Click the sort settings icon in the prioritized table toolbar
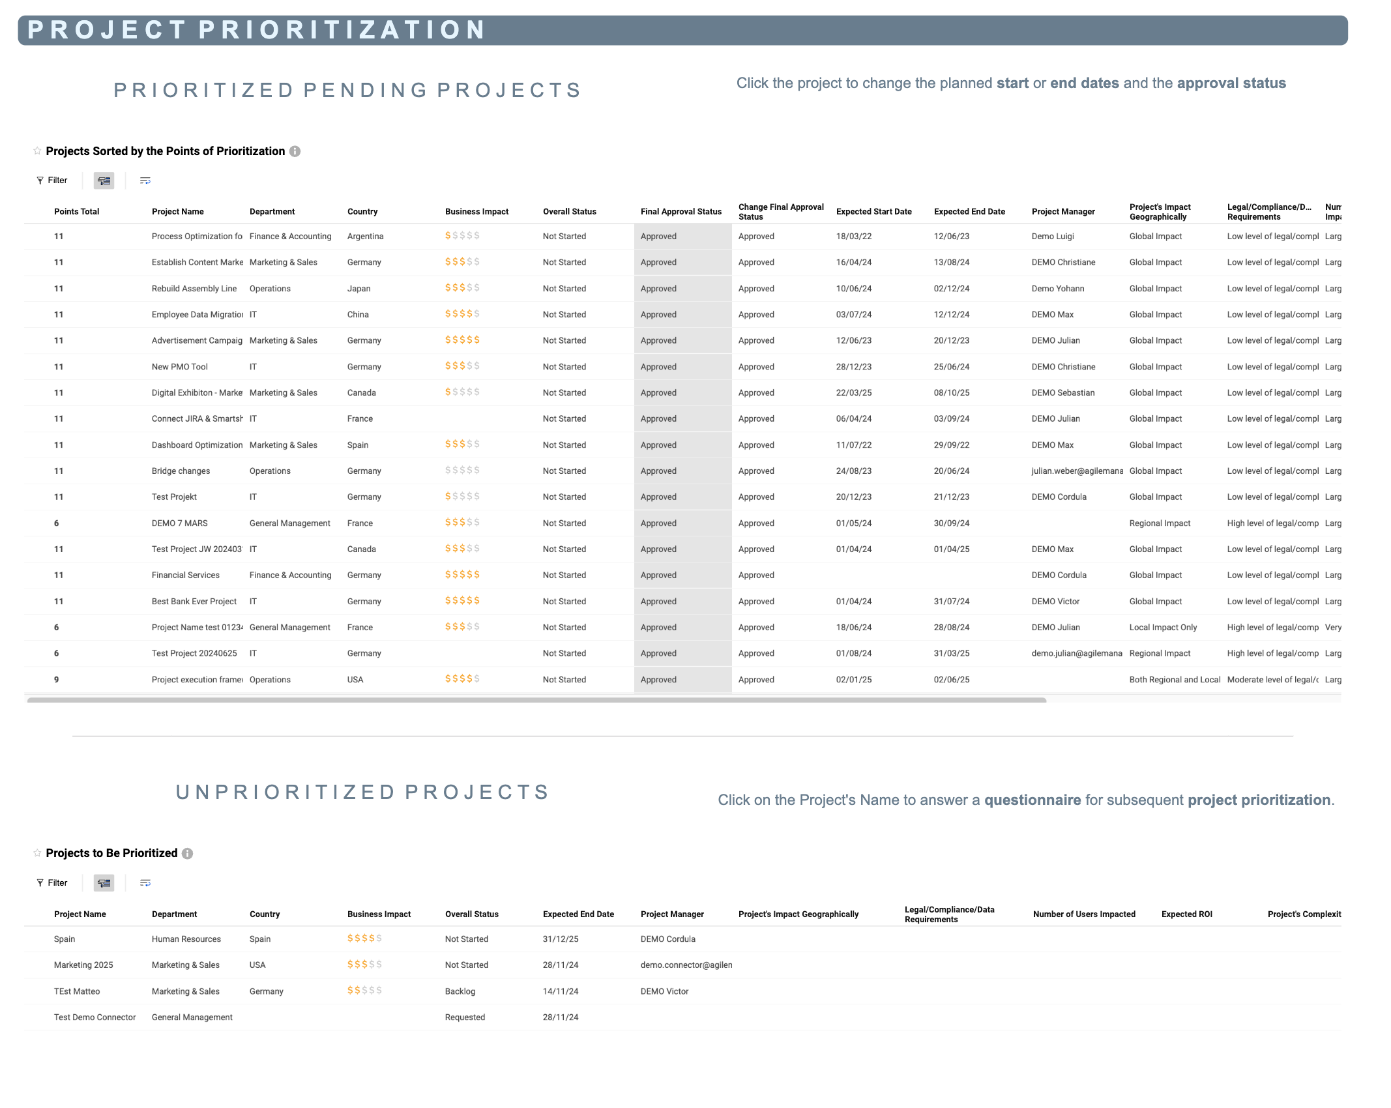 [x=145, y=181]
